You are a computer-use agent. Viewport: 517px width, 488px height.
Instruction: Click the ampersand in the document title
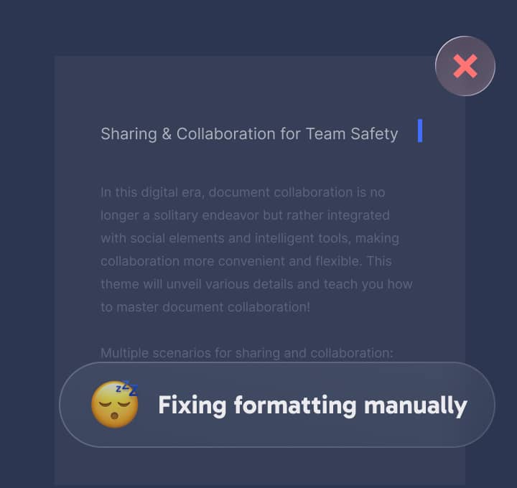point(167,133)
